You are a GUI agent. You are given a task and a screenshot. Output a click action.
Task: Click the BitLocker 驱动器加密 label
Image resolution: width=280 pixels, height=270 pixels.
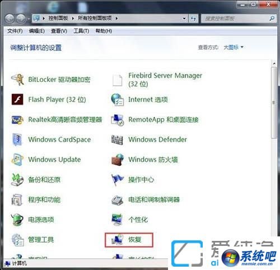59,80
